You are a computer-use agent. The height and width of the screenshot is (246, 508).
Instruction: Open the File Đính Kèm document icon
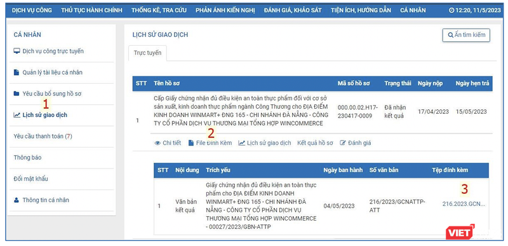click(191, 143)
